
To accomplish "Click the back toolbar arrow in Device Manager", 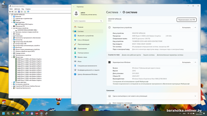I will pos(10,12).
